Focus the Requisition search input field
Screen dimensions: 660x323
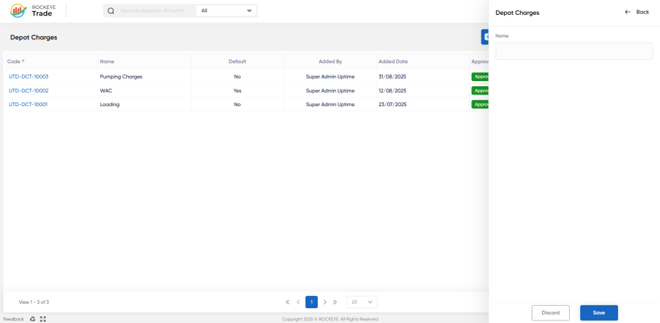152,11
